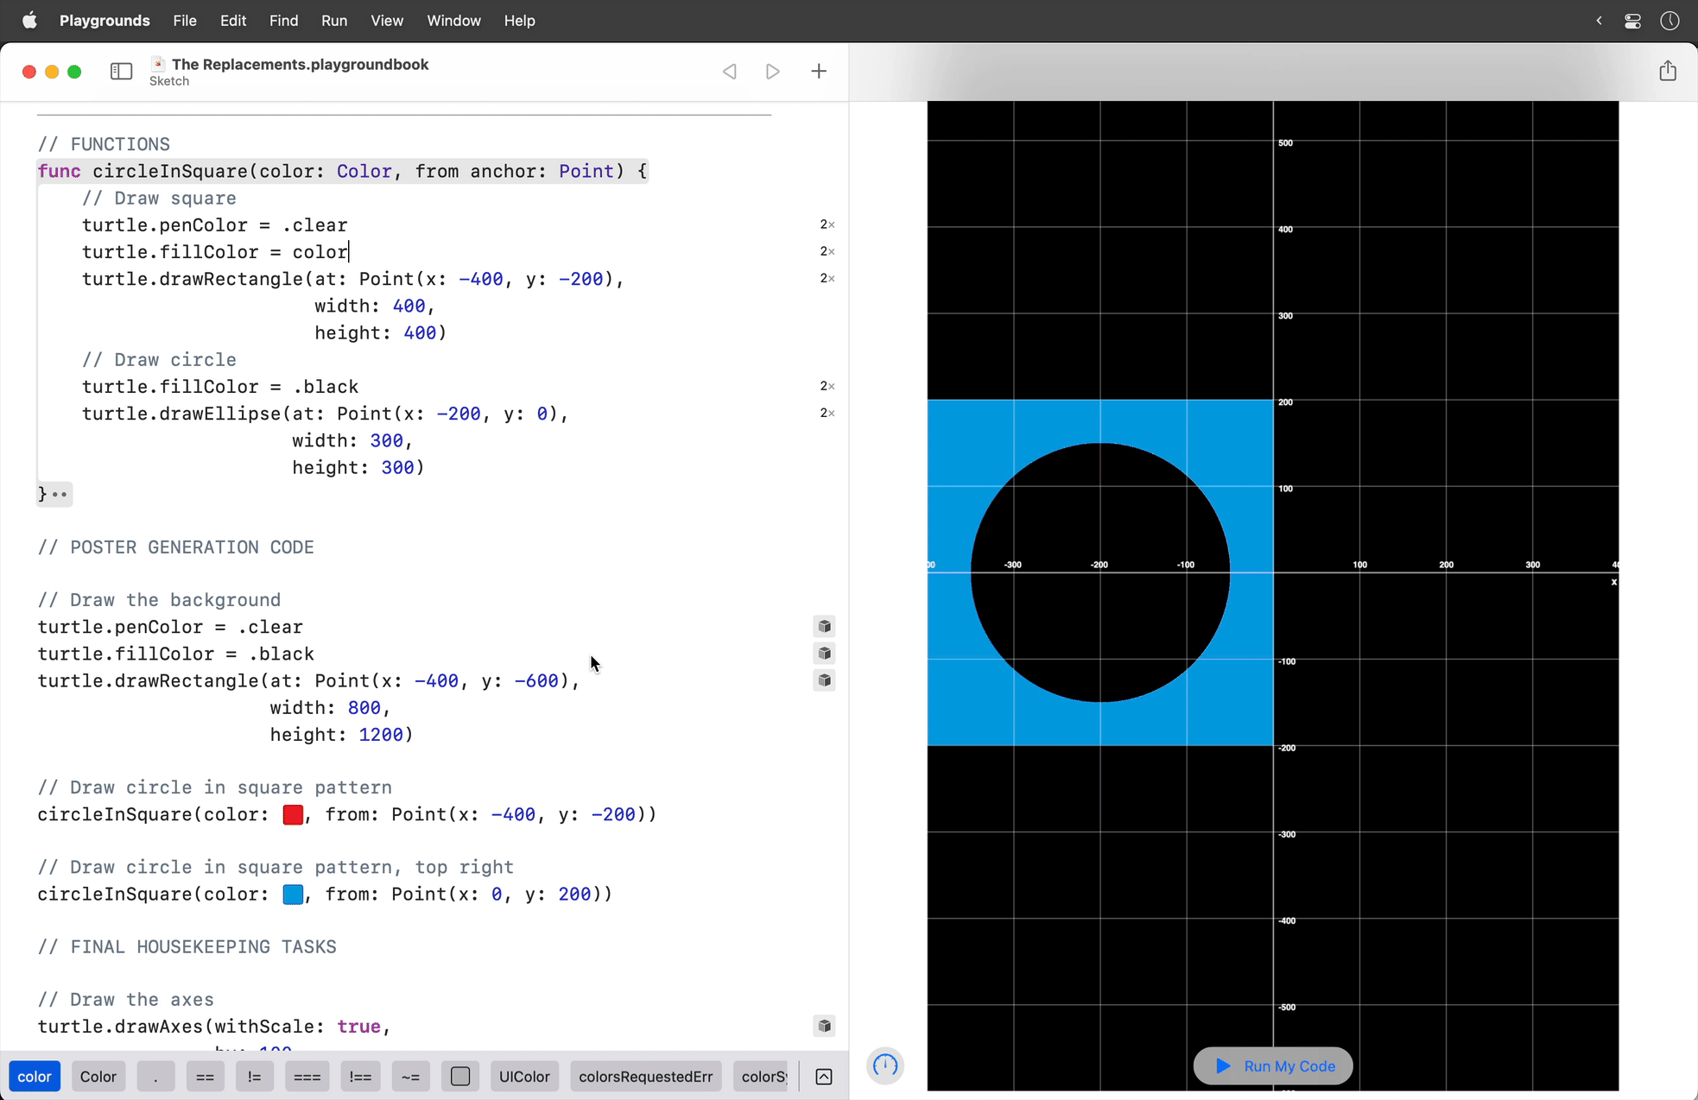Go back using the previous page arrow
Image resolution: width=1698 pixels, height=1100 pixels.
pyautogui.click(x=729, y=71)
